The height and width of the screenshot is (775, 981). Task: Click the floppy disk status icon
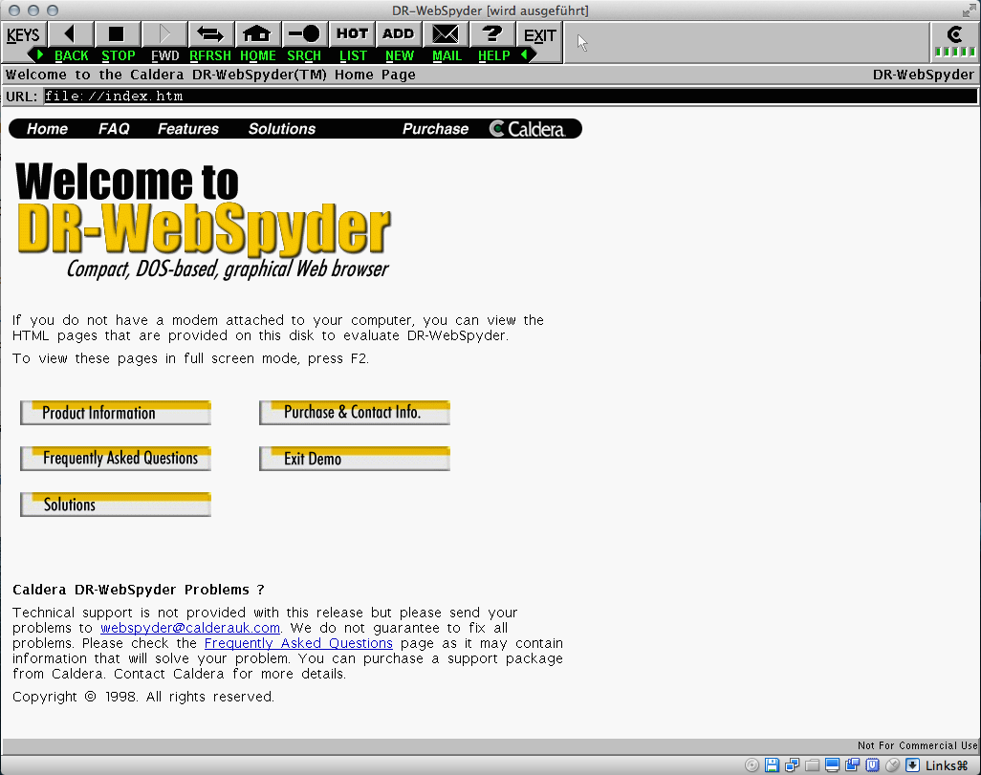772,765
